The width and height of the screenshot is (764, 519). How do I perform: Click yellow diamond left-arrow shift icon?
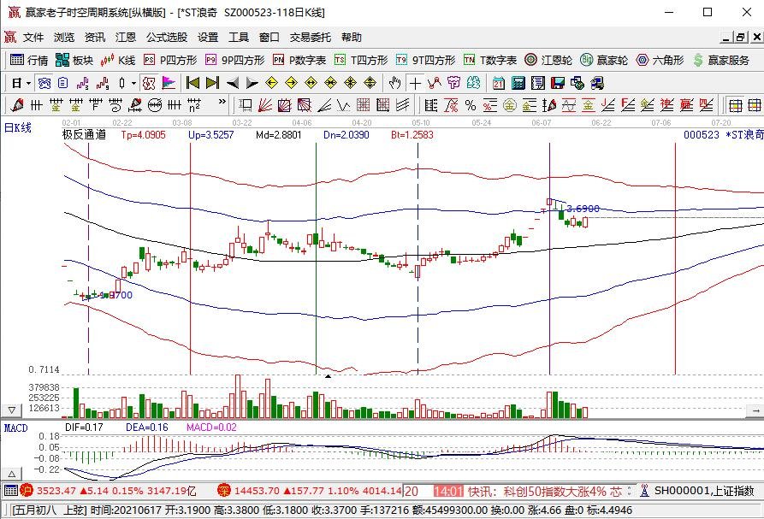coord(271,83)
